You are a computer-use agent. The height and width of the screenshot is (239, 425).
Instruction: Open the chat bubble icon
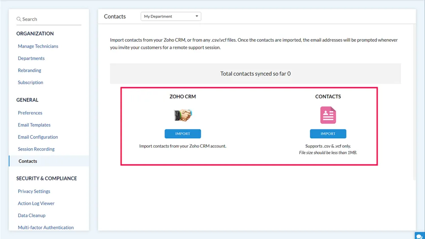point(419,236)
